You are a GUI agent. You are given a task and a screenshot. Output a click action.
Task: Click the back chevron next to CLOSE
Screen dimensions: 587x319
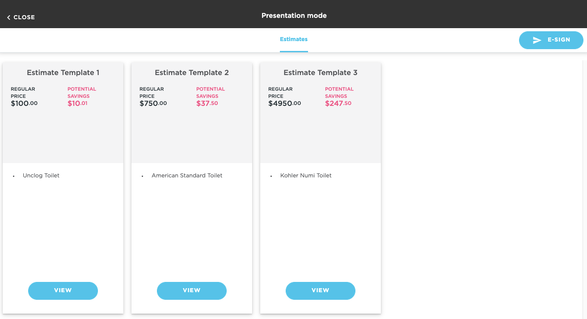(8, 17)
